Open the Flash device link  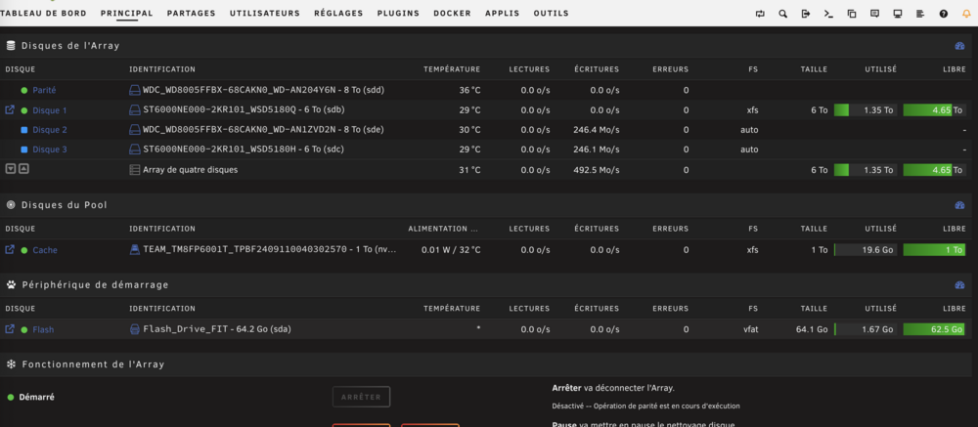click(43, 329)
